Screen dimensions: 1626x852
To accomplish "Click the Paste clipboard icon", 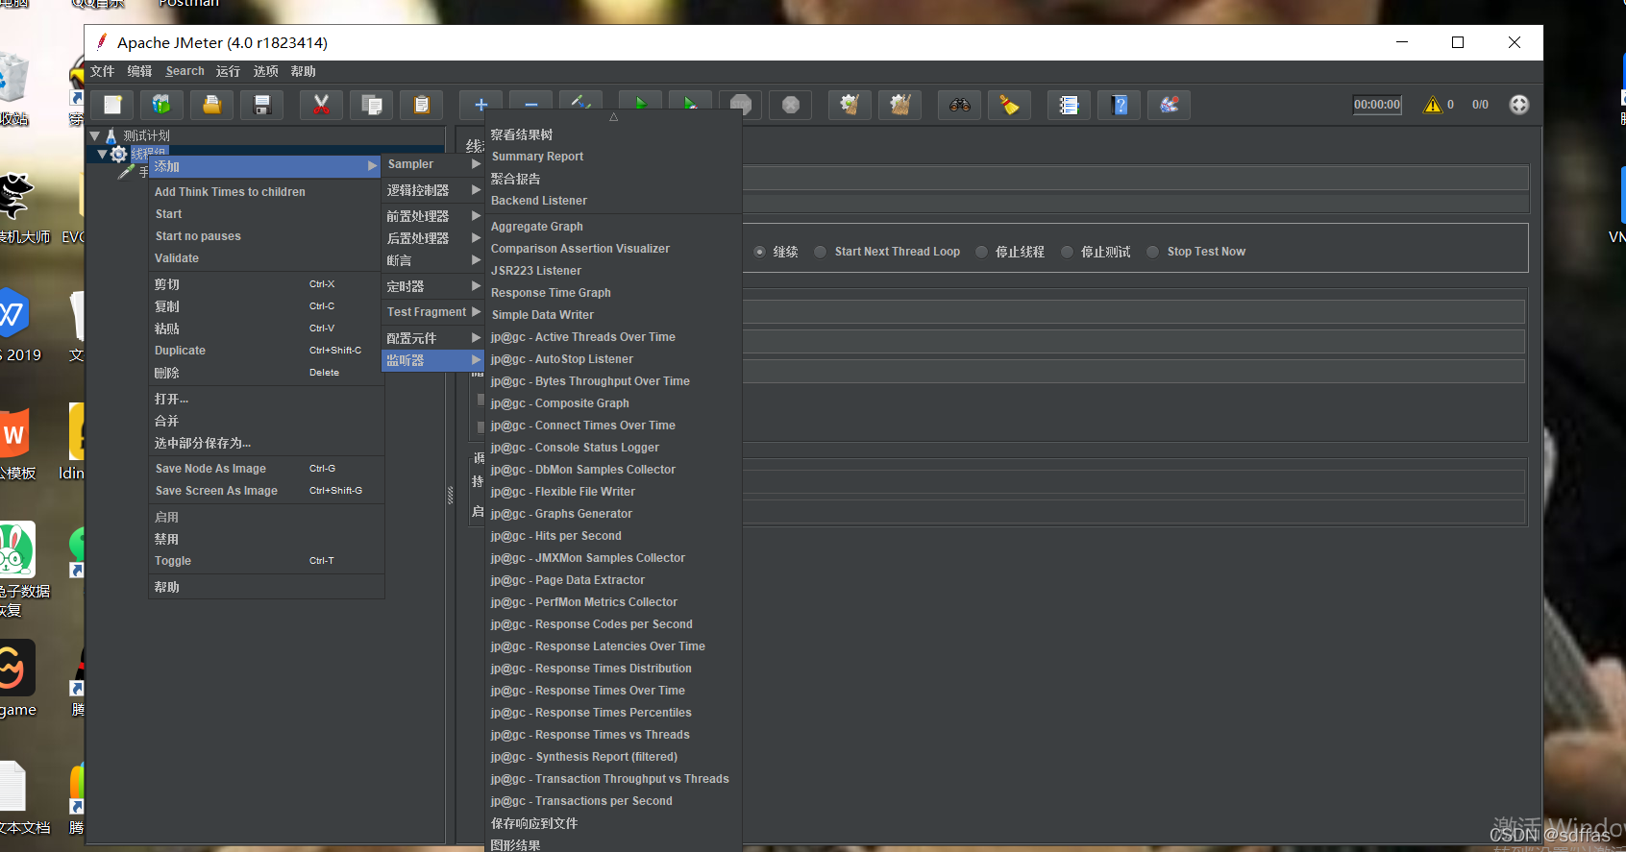I will (x=421, y=105).
